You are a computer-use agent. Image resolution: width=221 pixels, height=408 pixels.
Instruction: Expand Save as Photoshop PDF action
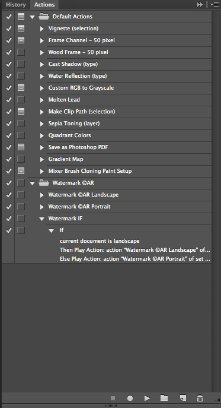pos(42,147)
